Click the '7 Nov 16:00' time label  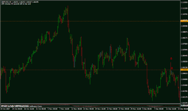click(64, 109)
